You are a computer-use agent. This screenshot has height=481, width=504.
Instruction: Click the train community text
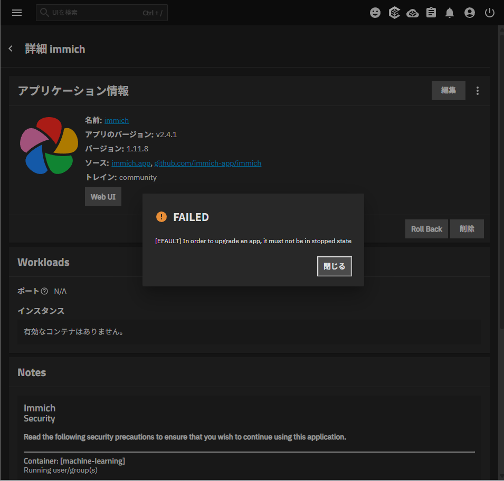pyautogui.click(x=138, y=177)
